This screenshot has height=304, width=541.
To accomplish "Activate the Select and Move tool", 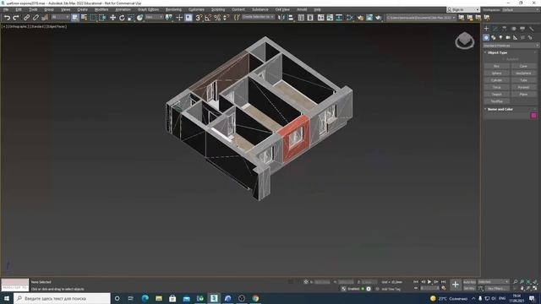I will [x=112, y=18].
